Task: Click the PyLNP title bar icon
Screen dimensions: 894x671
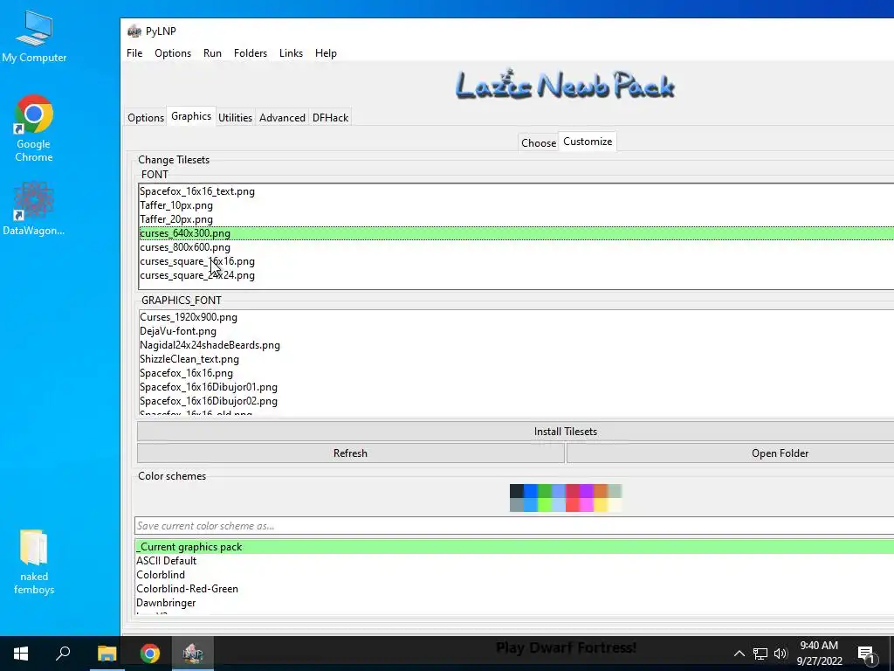Action: [x=134, y=31]
